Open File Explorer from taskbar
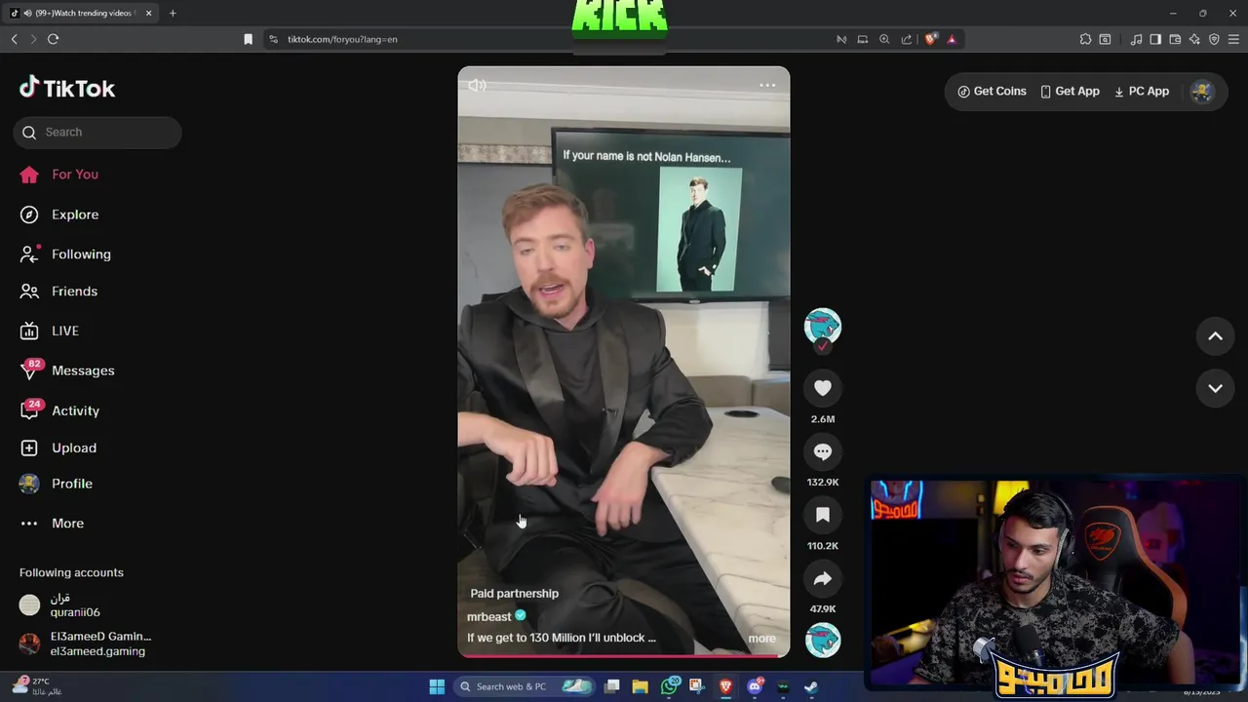This screenshot has width=1248, height=702. click(x=640, y=686)
